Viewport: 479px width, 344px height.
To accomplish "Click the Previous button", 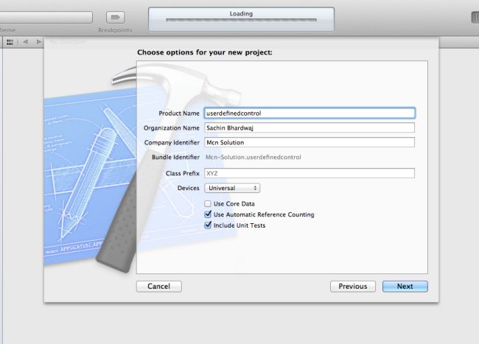I will (x=353, y=287).
